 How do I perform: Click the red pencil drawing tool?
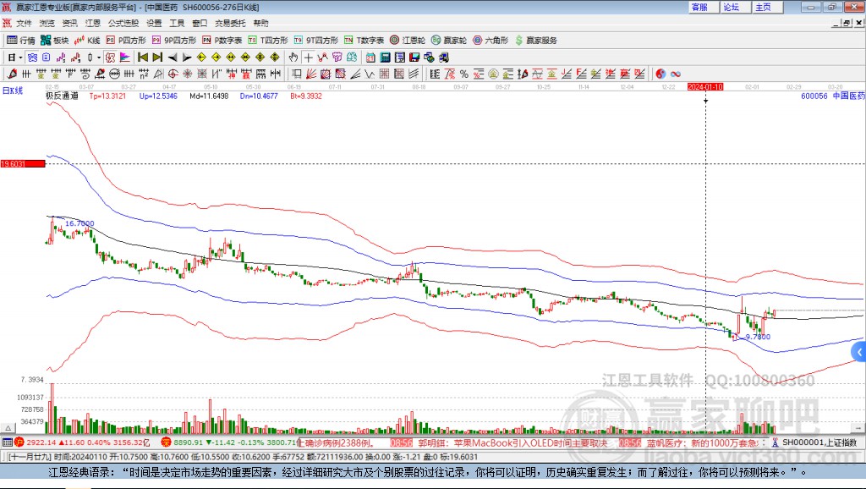(12, 74)
